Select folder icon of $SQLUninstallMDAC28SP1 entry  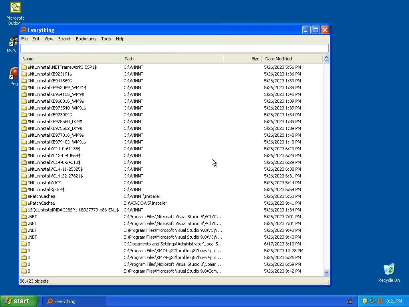(24, 209)
